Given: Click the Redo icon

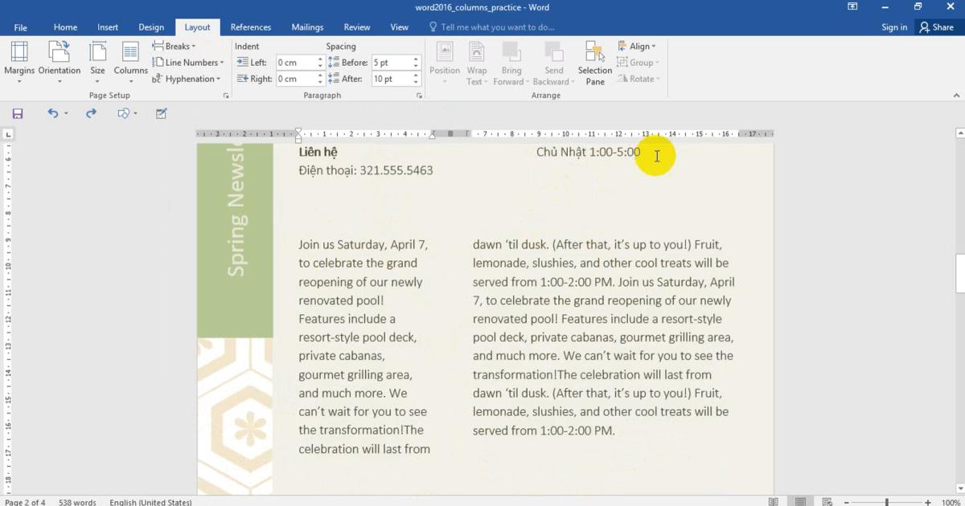Looking at the screenshot, I should (x=91, y=113).
